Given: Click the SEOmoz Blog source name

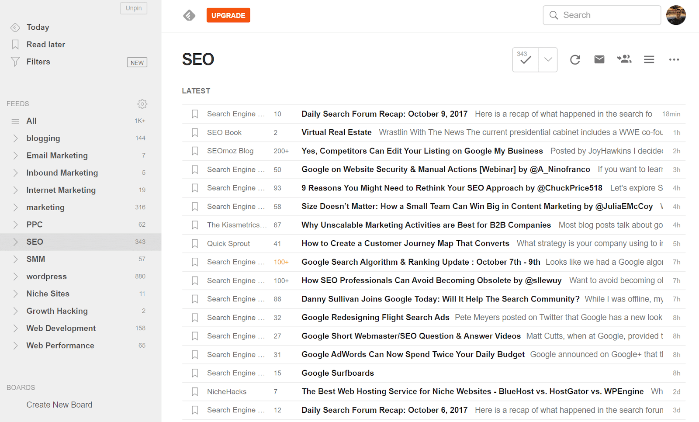Looking at the screenshot, I should pos(230,151).
